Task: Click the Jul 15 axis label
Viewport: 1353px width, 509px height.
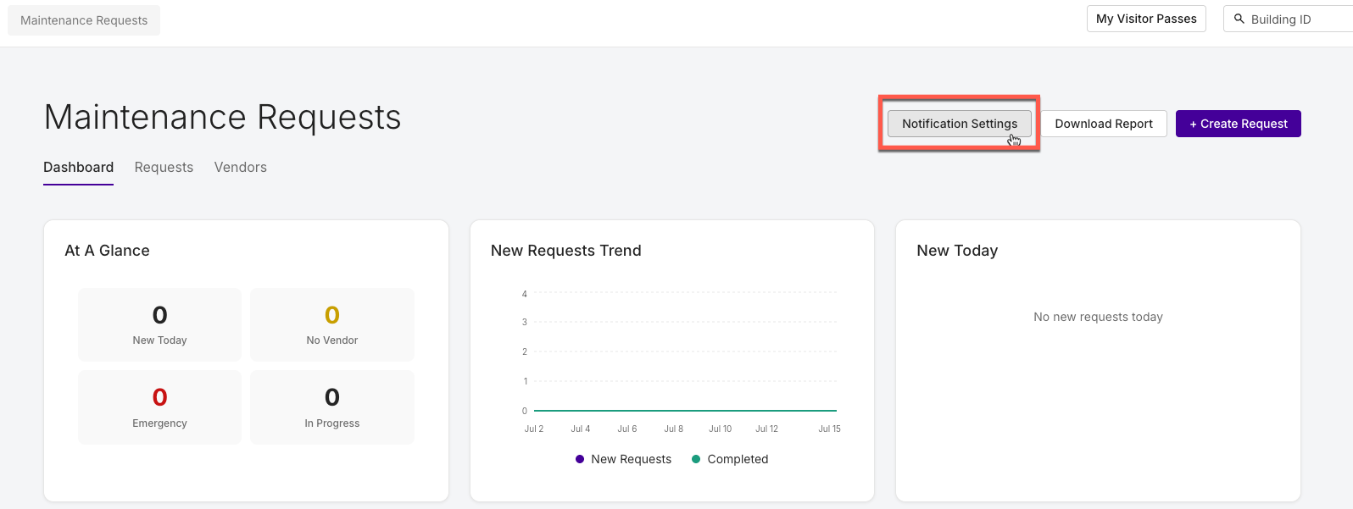Action: point(829,429)
